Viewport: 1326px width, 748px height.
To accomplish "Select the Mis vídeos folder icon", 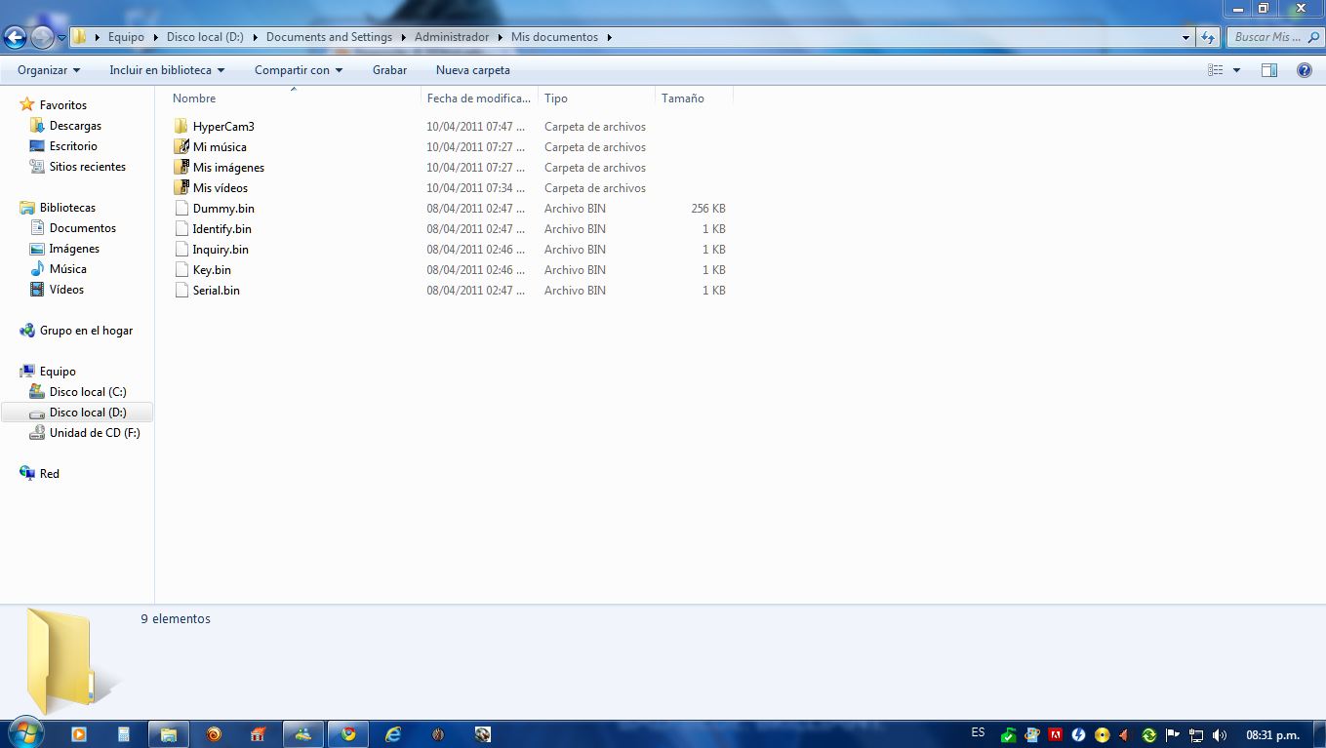I will 181,188.
